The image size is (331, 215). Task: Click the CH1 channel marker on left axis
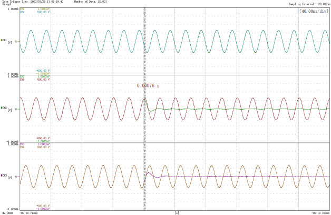(4, 41)
